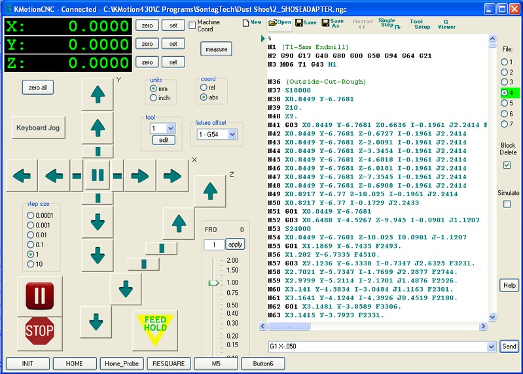Enable the Machine Coord checkbox
Viewport: 523px width, 374px height.
click(x=192, y=25)
